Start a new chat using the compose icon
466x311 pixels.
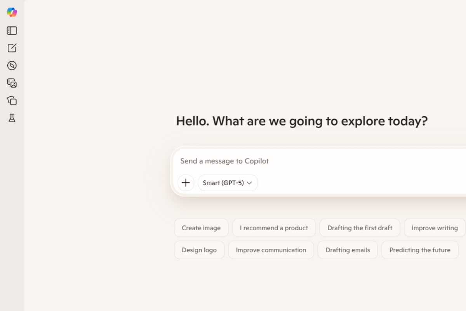[12, 48]
